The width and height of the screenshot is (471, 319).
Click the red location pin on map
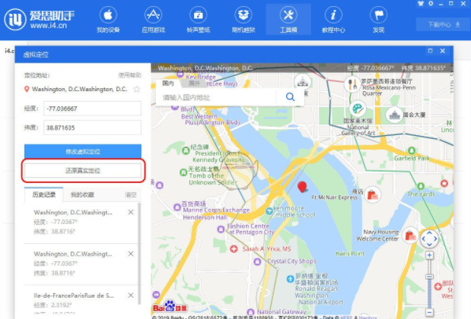(302, 187)
